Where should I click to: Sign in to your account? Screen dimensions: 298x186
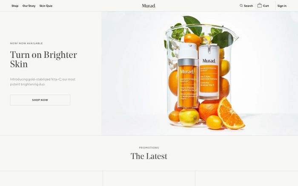point(282,6)
